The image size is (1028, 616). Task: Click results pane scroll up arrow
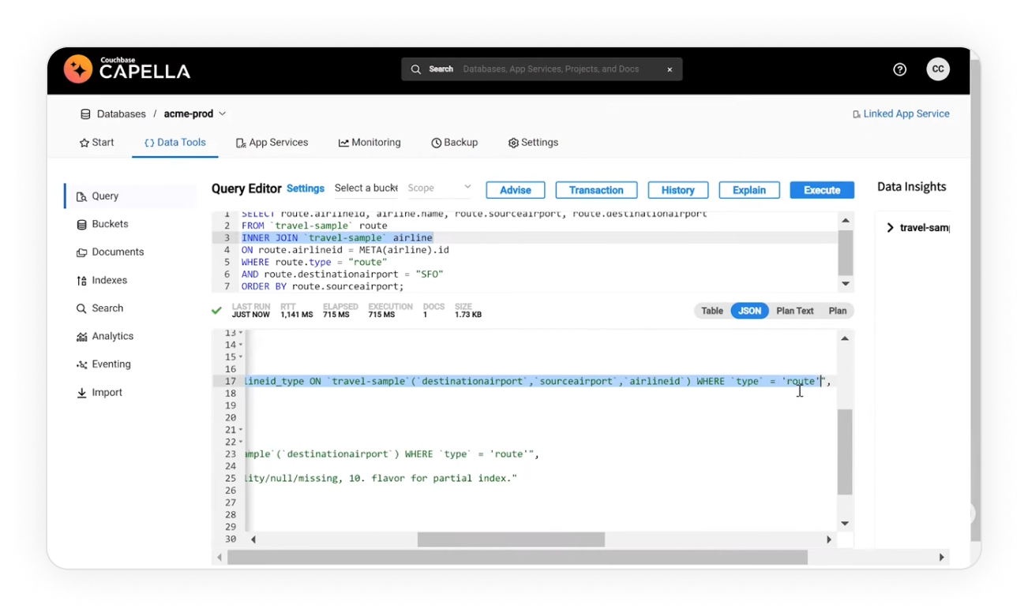click(845, 338)
